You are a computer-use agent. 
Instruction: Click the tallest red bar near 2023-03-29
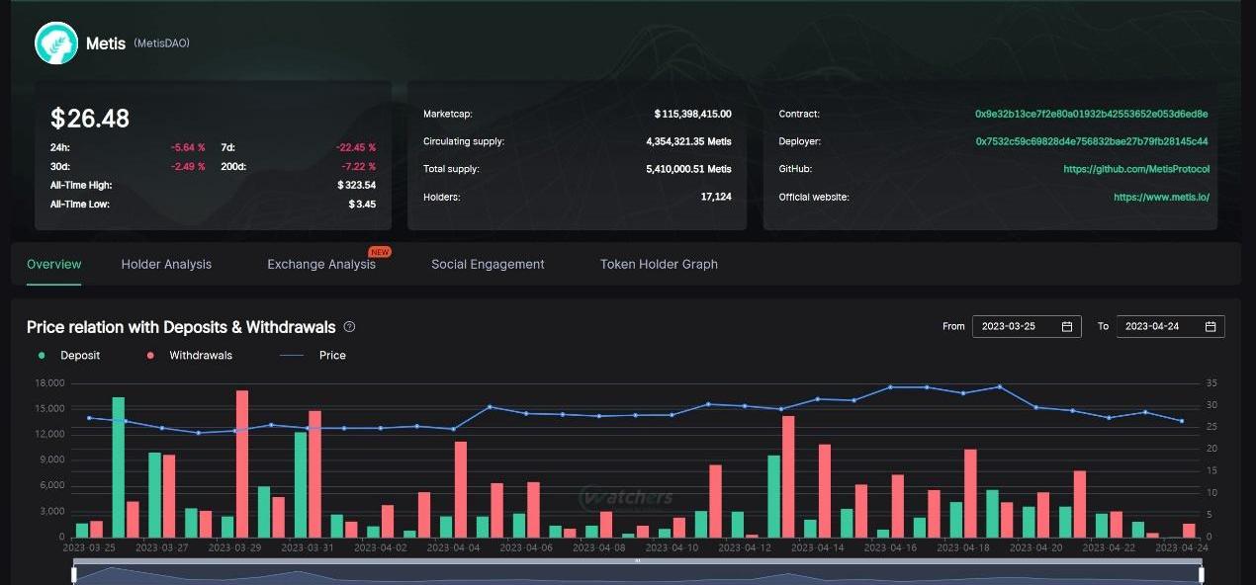click(x=242, y=464)
